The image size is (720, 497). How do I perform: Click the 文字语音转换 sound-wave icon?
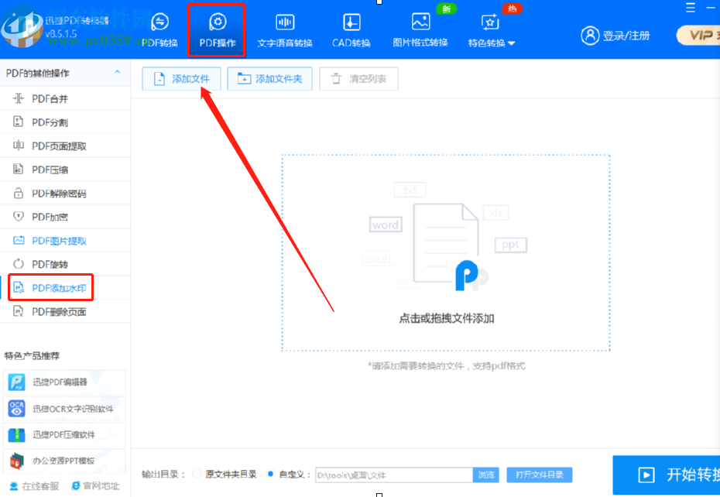285,22
